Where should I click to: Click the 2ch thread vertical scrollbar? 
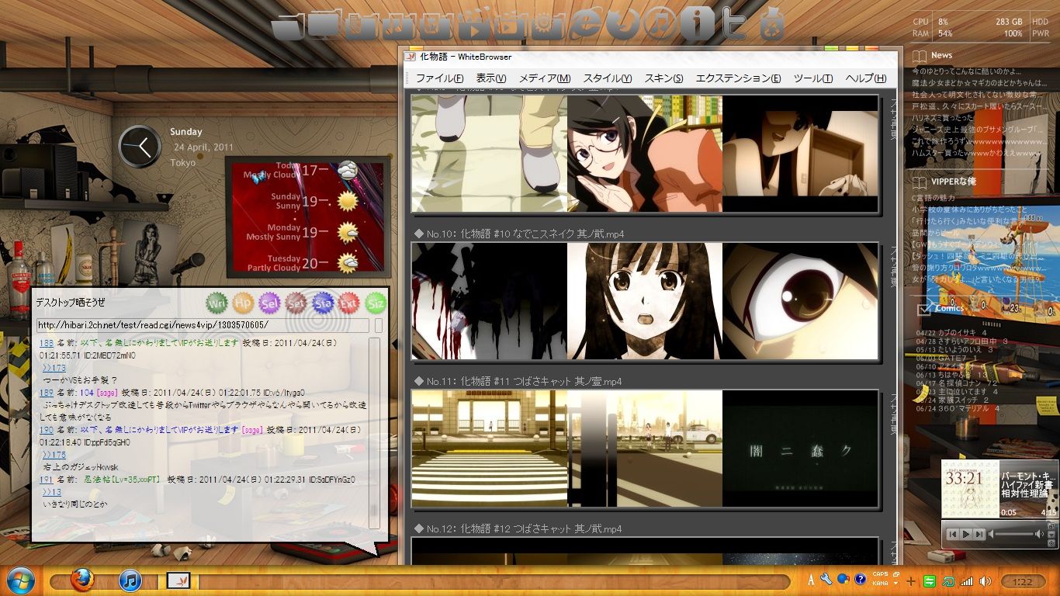[x=374, y=432]
